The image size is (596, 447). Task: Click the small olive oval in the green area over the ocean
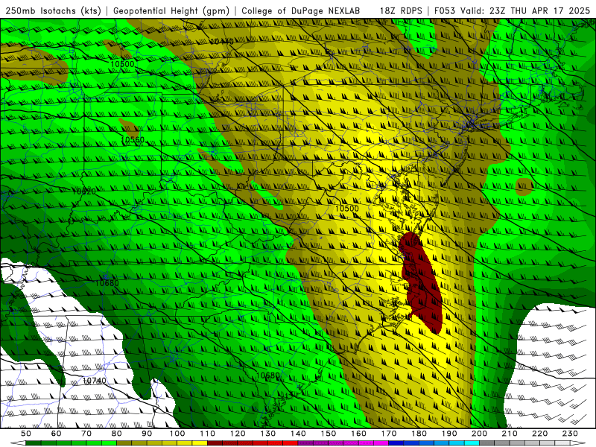point(524,187)
